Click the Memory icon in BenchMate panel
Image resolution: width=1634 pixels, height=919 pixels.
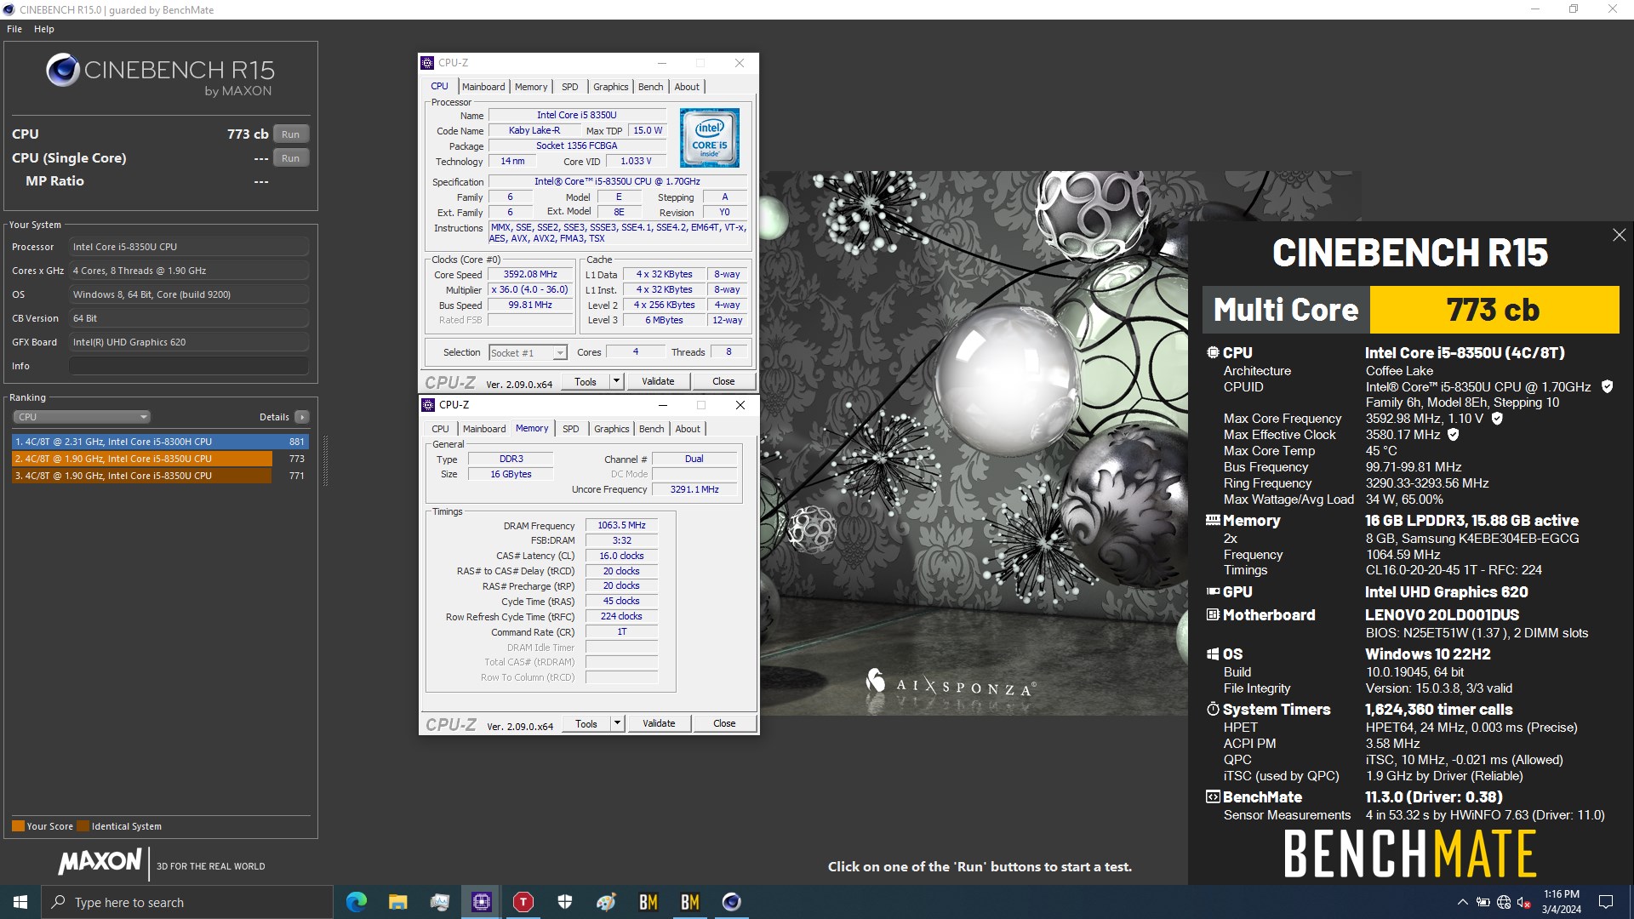[1213, 520]
